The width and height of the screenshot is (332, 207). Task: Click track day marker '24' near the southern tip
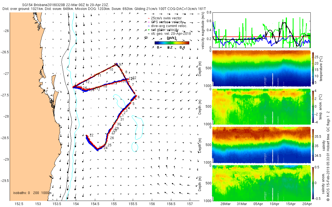106,148
